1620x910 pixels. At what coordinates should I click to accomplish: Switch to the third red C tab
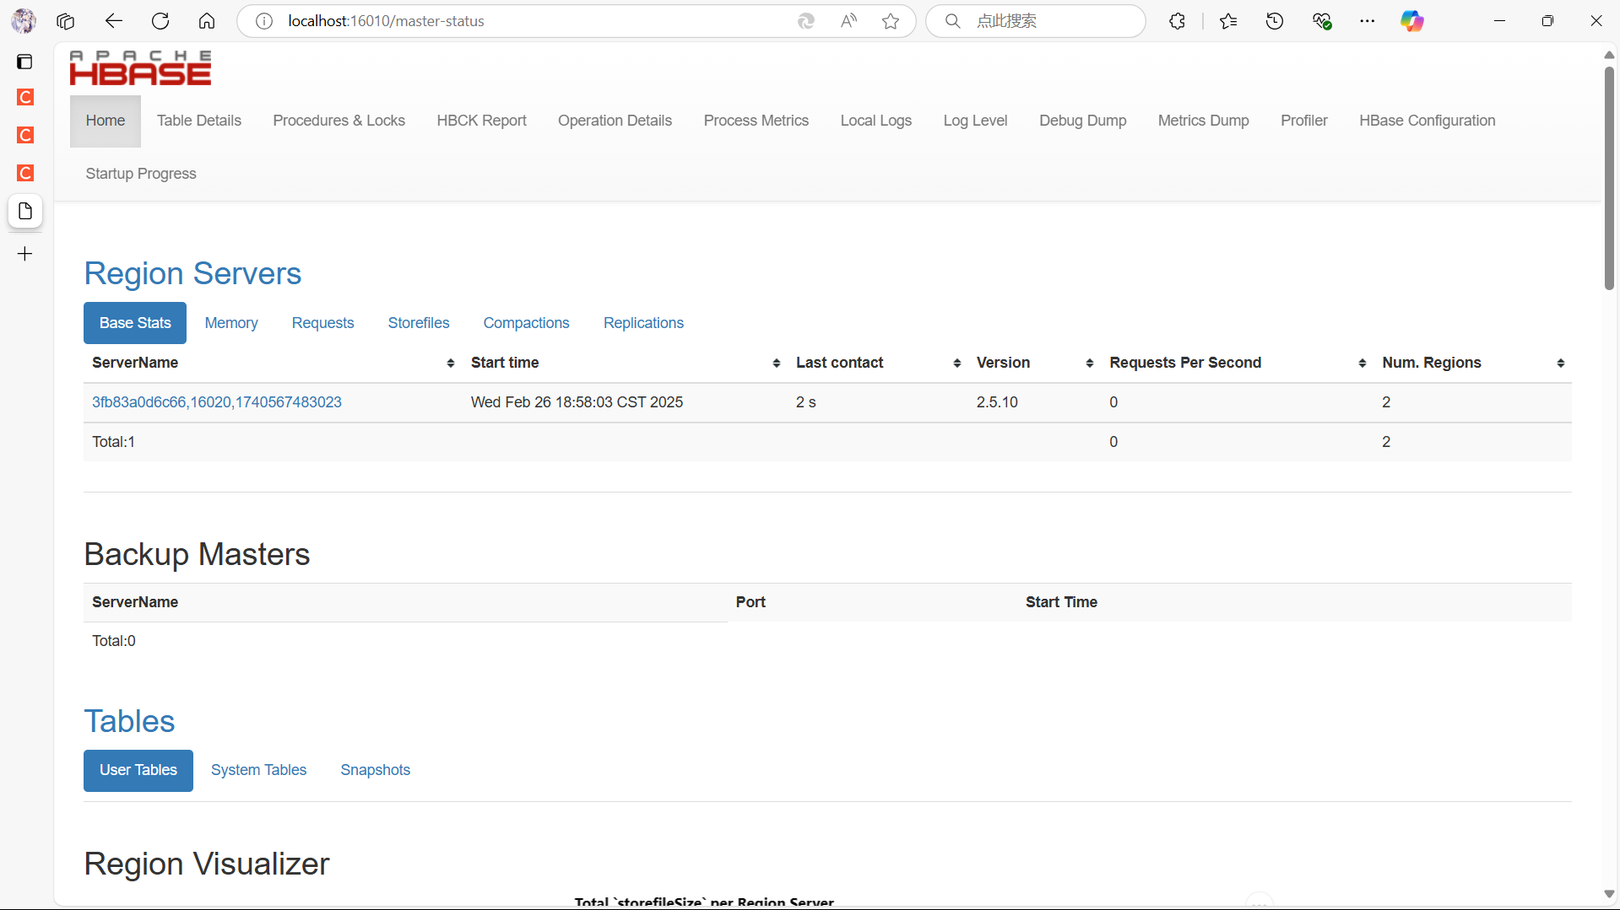point(25,173)
